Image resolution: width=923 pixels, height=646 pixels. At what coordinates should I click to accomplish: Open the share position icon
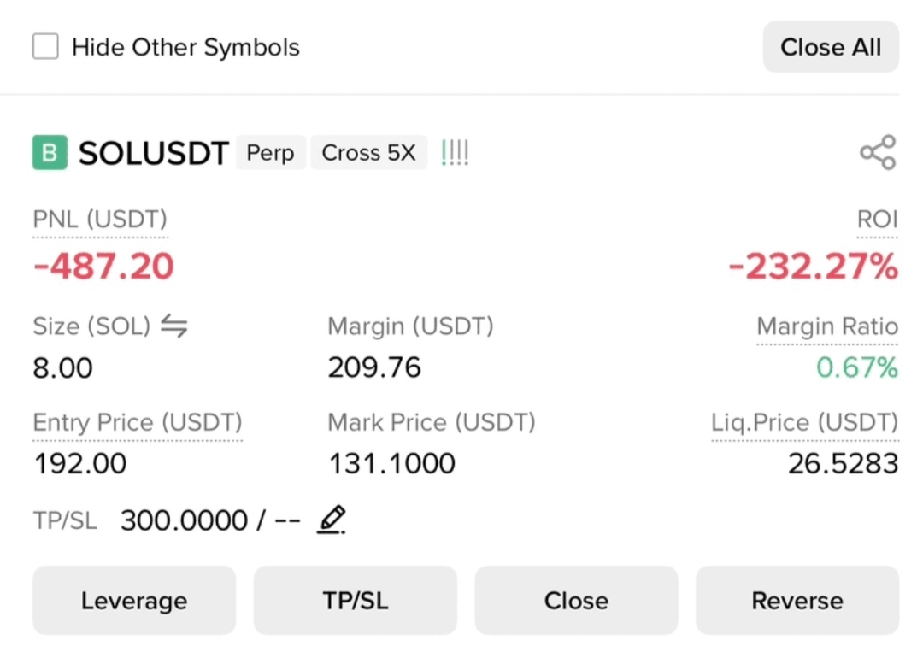878,153
